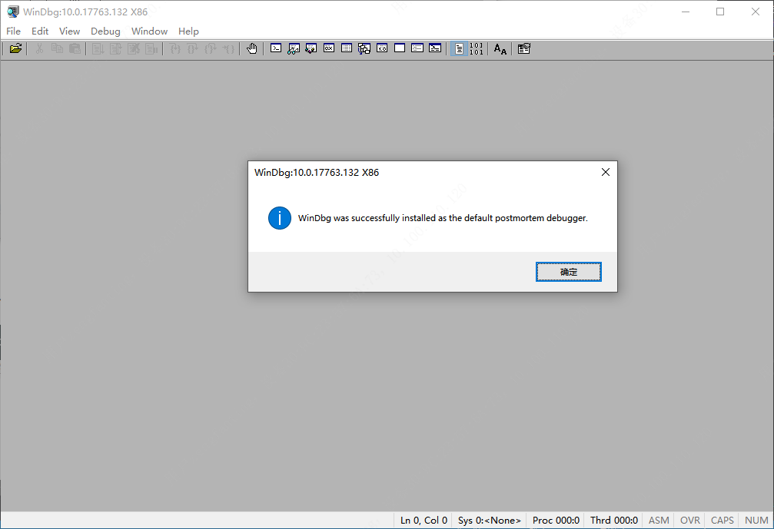The width and height of the screenshot is (774, 529).
Task: Click the Stop debugging icon
Action: tap(133, 48)
